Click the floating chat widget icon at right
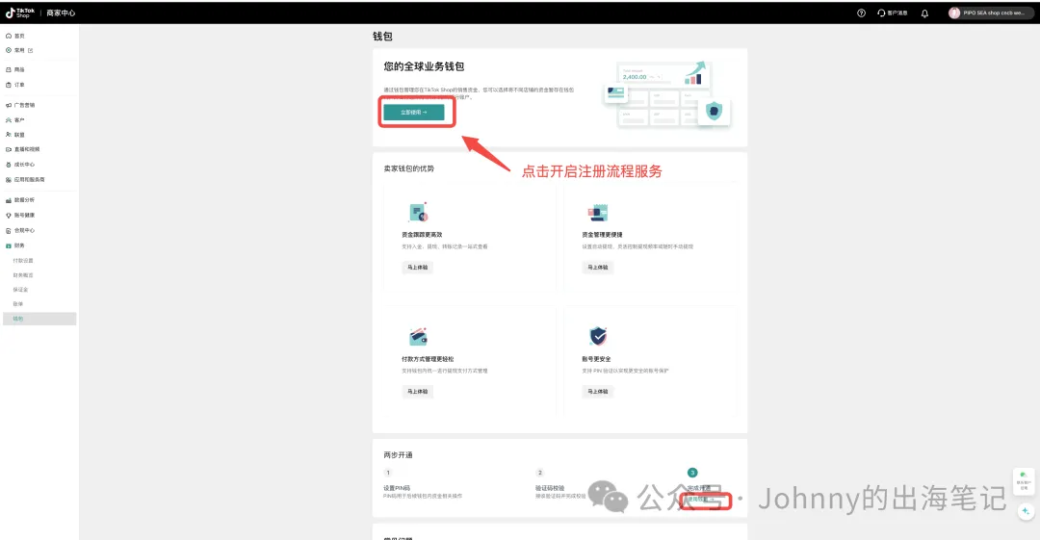 point(1024,477)
